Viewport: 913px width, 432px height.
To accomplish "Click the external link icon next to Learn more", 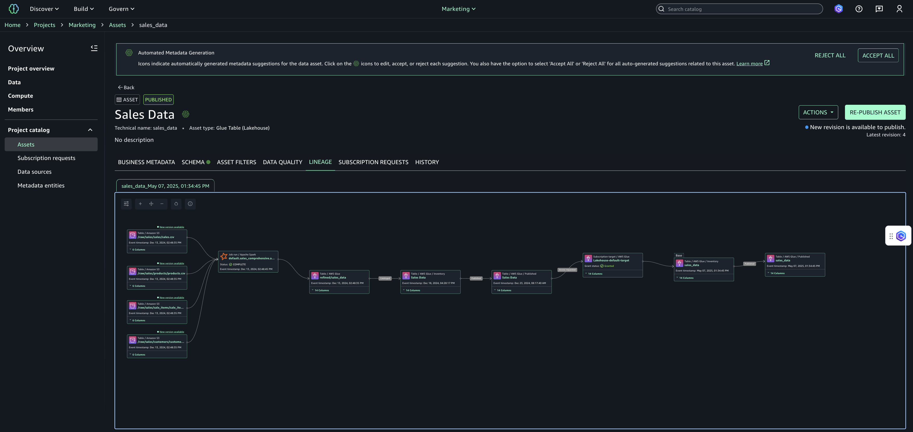I will coord(767,63).
